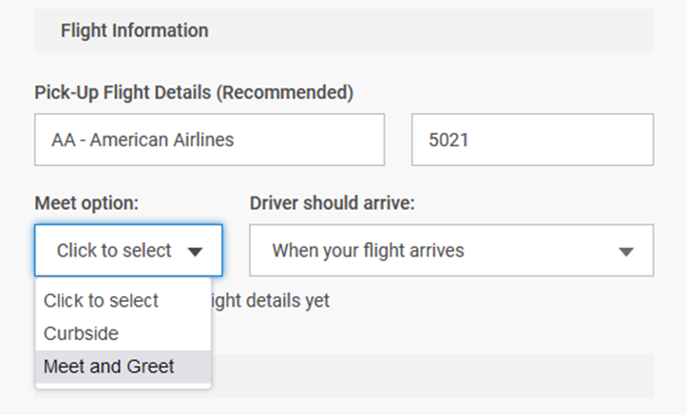687x415 pixels.
Task: Click empty space right of the American Airlines text
Action: (314, 140)
